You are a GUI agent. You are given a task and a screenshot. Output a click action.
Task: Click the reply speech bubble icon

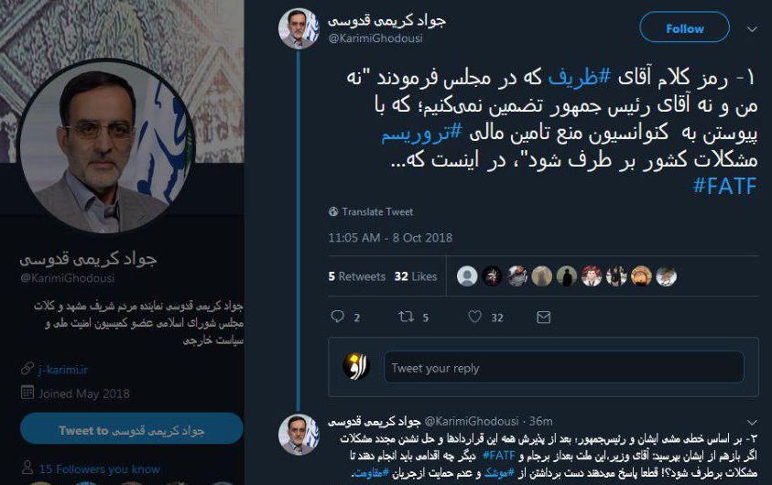[x=337, y=317]
